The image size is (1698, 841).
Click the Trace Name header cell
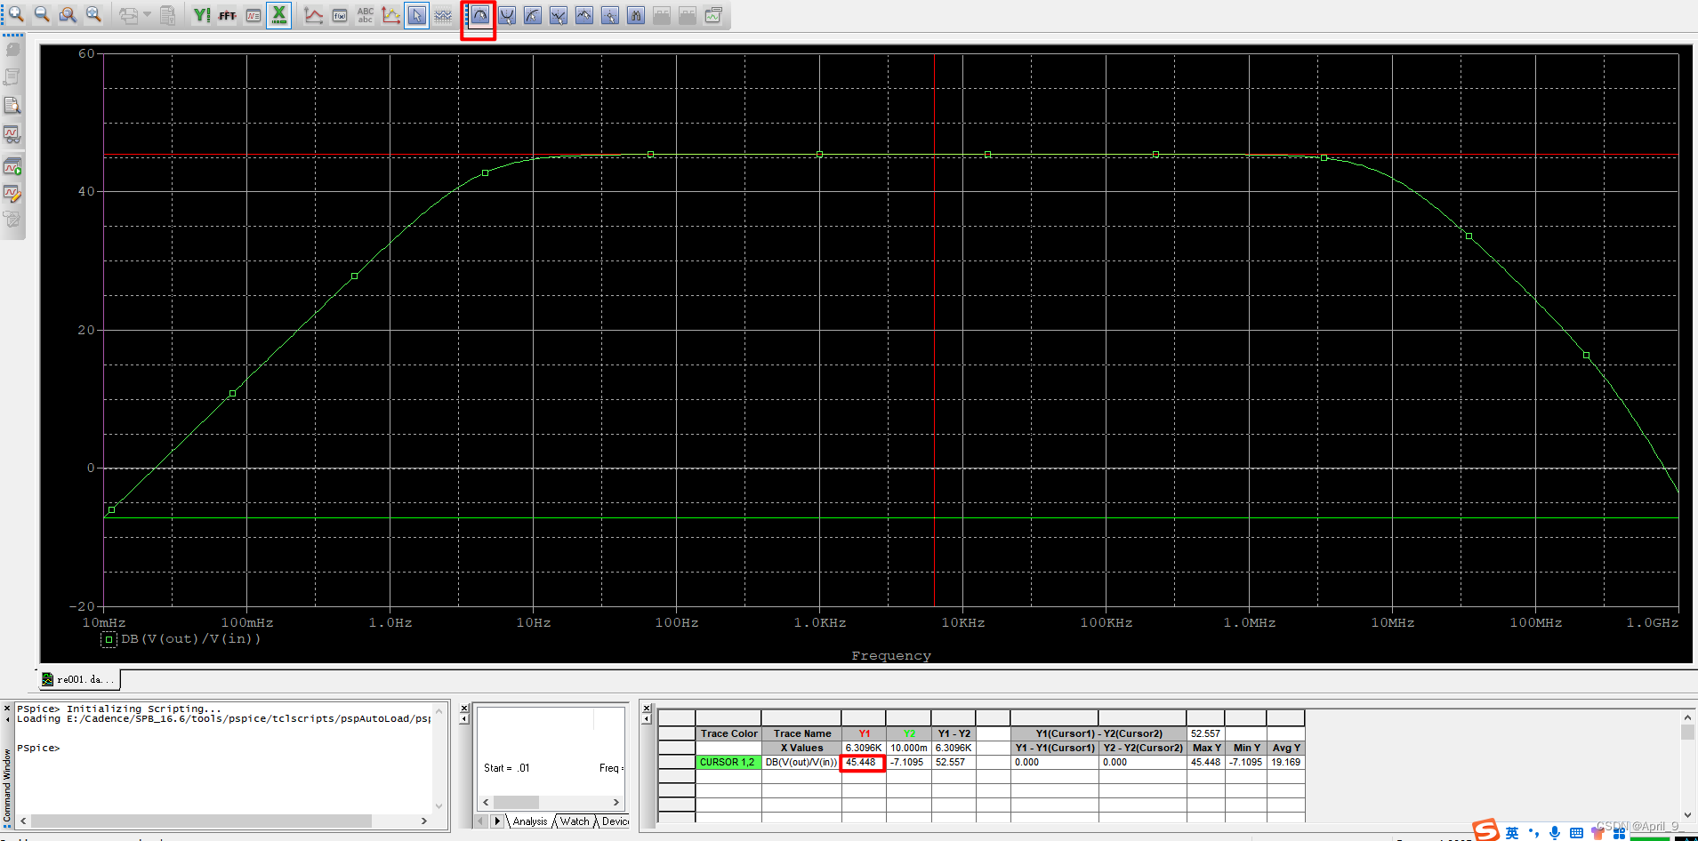(x=801, y=733)
